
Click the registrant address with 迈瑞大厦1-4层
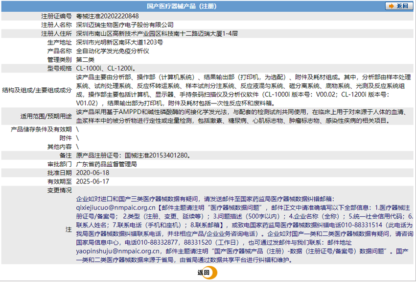tap(157, 34)
